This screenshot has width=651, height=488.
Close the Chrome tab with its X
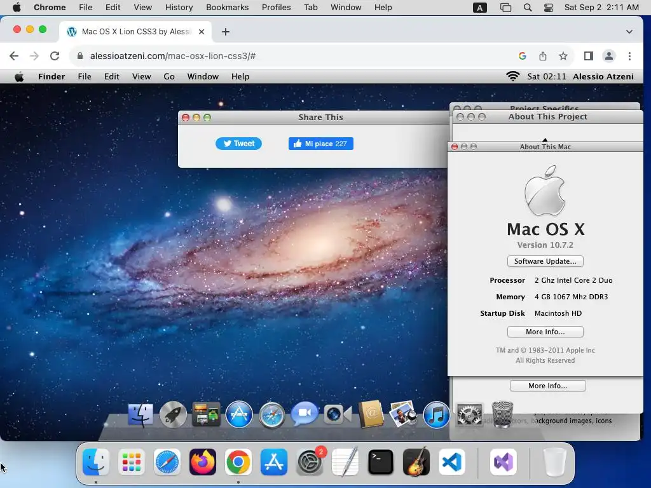[202, 32]
